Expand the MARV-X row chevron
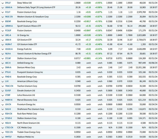This screenshot has width=158, height=139. (x=3, y=100)
